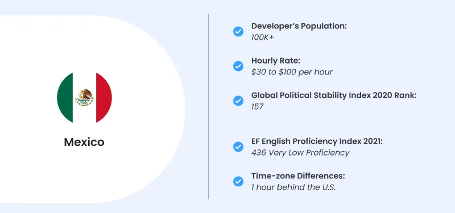
Task: Select the Global Political Stability checkmark icon
Action: [238, 101]
